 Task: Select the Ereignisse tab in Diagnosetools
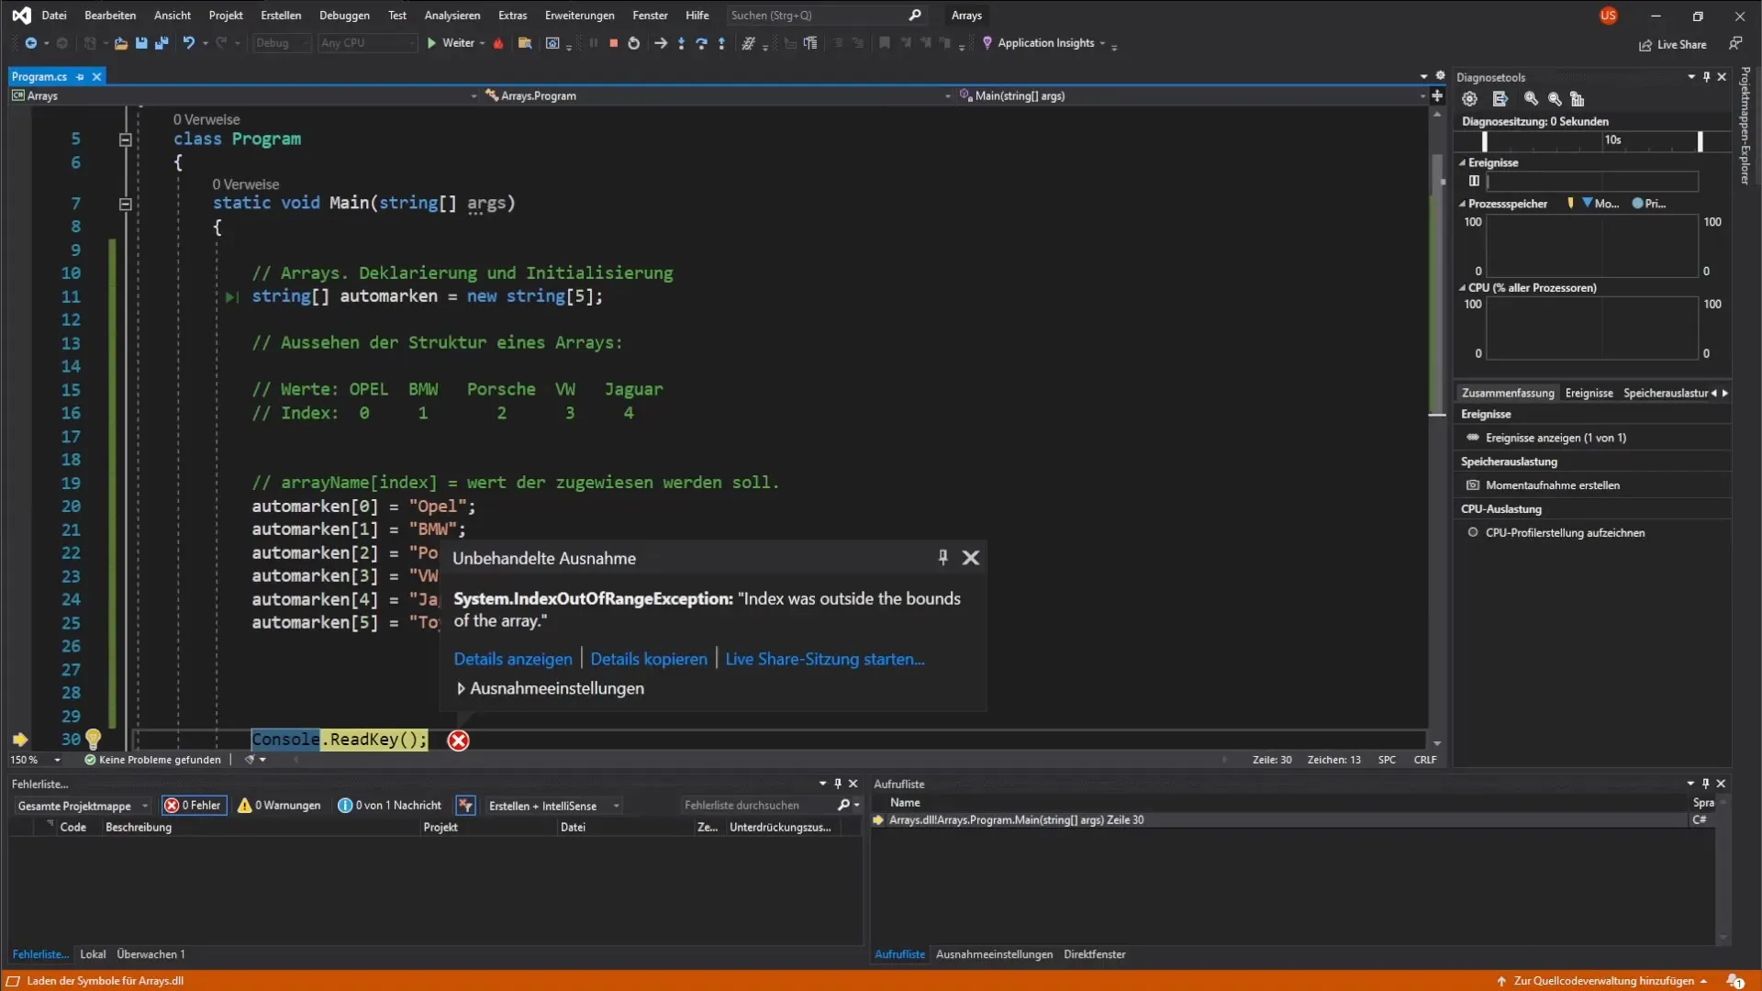[1589, 393]
